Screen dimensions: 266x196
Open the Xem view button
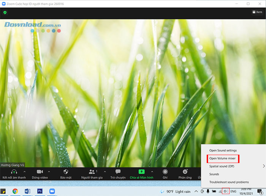[x=257, y=12]
